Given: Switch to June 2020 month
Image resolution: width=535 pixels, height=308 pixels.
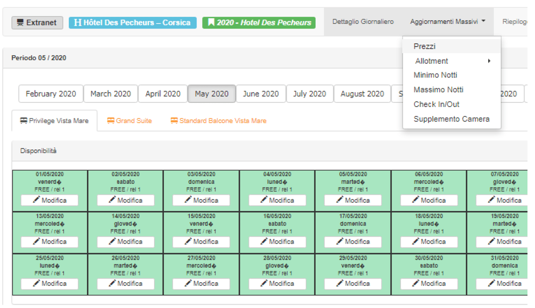Looking at the screenshot, I should click(x=261, y=94).
